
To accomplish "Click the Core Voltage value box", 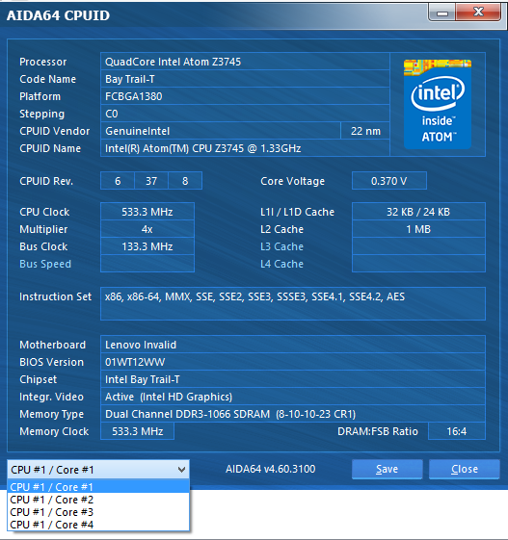I will pyautogui.click(x=389, y=181).
